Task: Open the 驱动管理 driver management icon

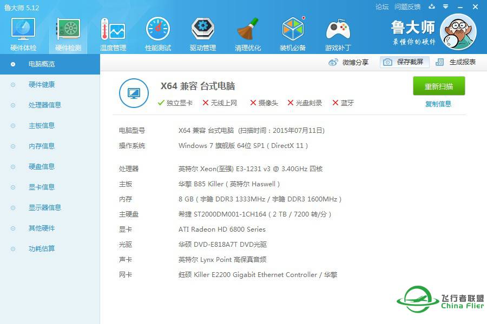Action: pos(202,32)
